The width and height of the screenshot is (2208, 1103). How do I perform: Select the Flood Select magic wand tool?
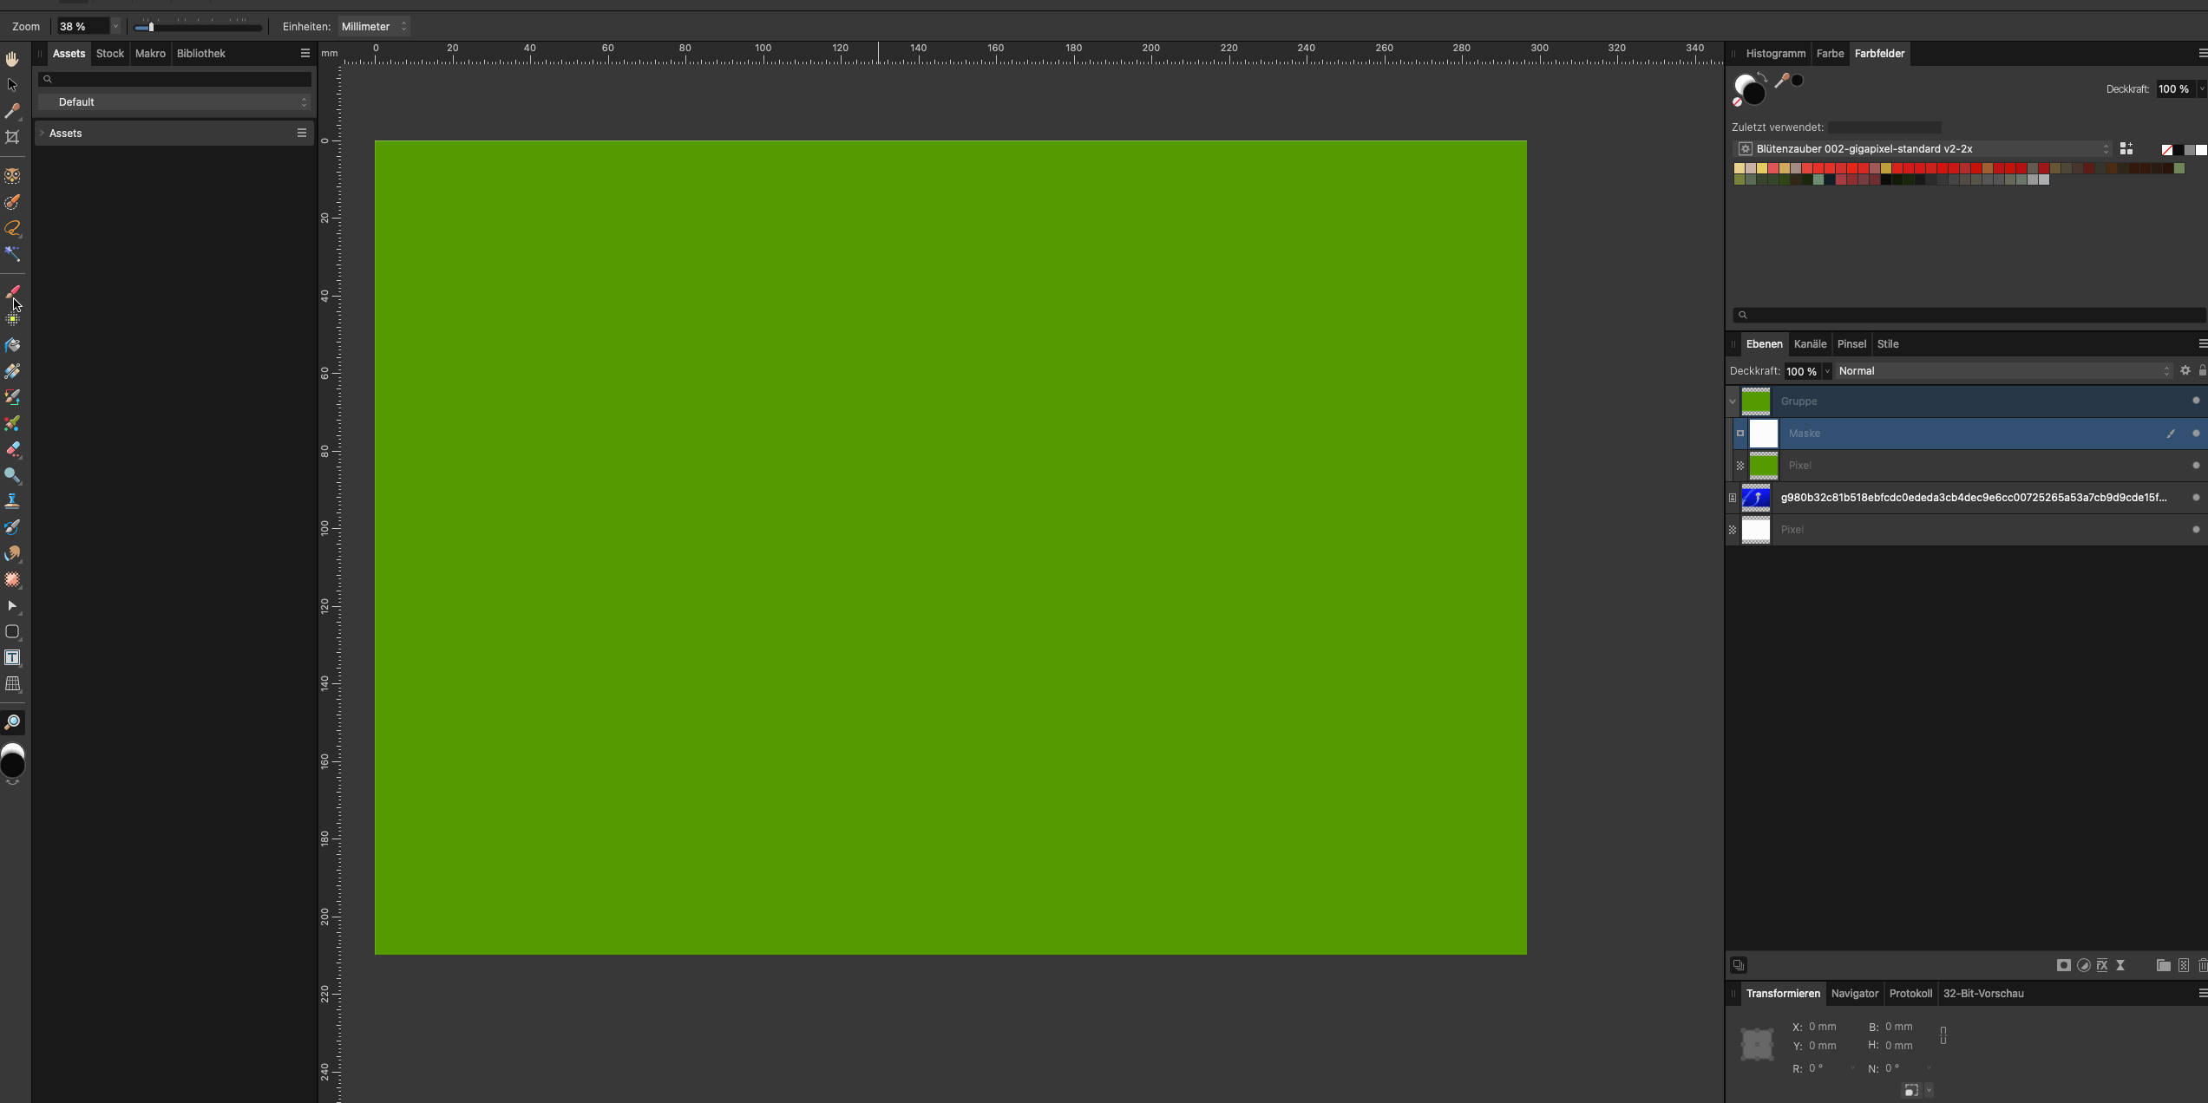[12, 254]
